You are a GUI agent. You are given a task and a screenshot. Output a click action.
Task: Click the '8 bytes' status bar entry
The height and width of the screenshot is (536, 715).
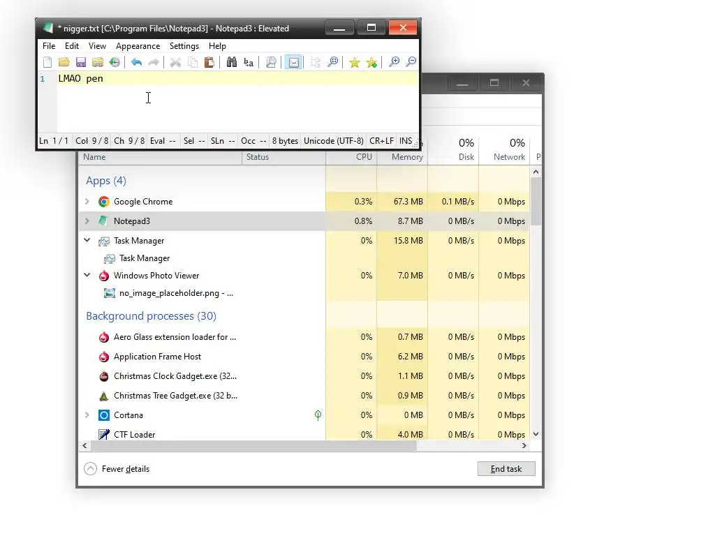tap(285, 141)
